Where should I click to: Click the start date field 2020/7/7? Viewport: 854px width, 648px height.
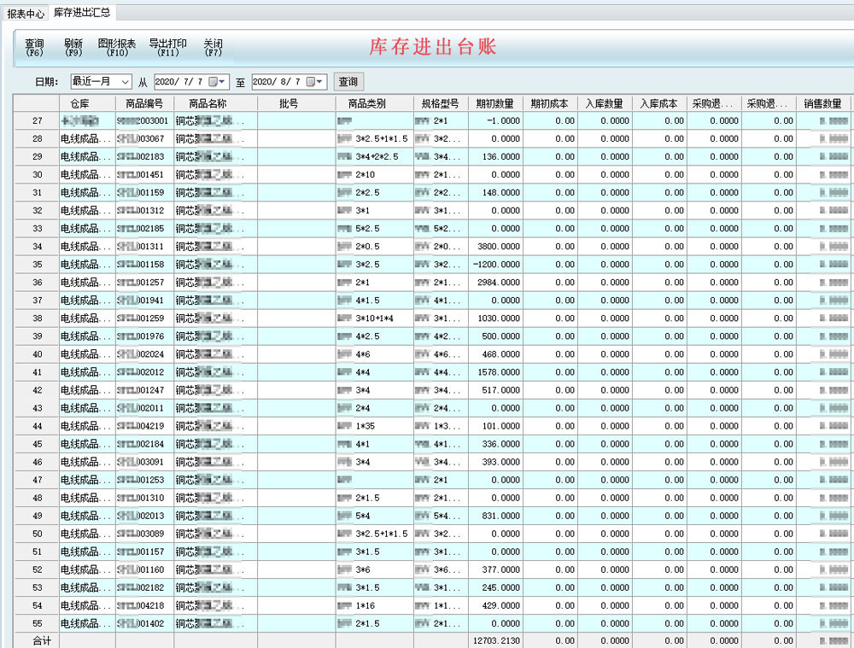pyautogui.click(x=180, y=82)
